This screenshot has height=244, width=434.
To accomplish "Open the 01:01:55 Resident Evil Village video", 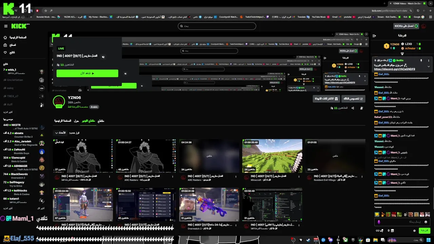I will (x=335, y=156).
